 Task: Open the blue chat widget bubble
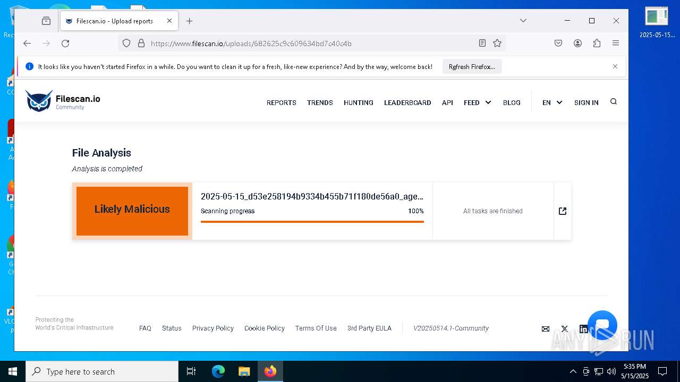pos(602,325)
